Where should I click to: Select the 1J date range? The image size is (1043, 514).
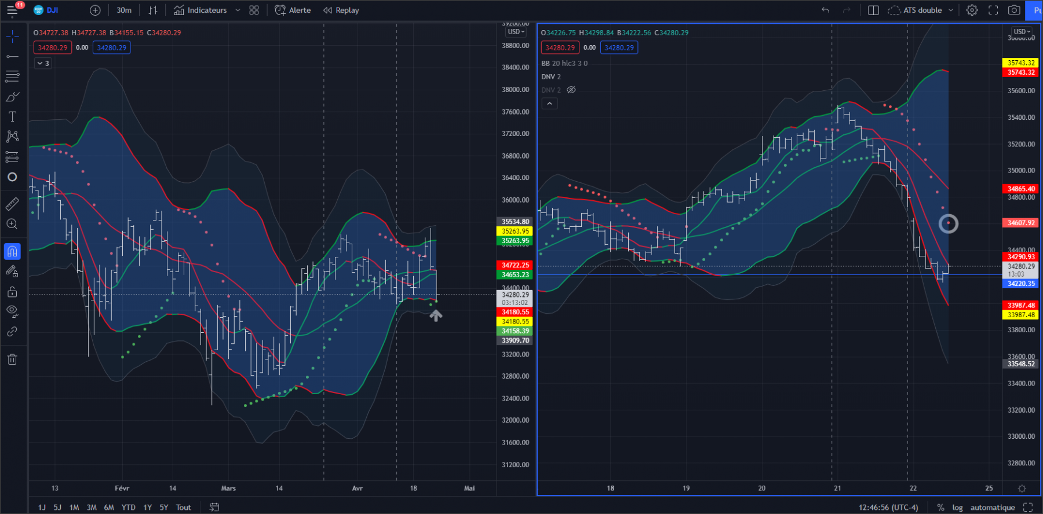point(42,508)
